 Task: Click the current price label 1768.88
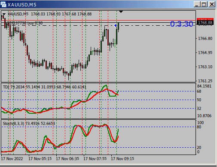coord(205,23)
